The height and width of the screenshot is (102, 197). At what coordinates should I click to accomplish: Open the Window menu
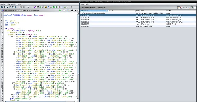[x=14, y=4]
